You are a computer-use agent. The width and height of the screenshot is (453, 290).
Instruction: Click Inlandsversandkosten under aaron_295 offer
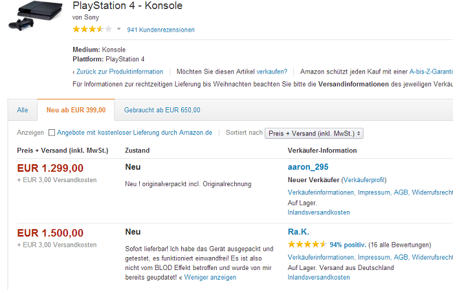[x=318, y=212]
